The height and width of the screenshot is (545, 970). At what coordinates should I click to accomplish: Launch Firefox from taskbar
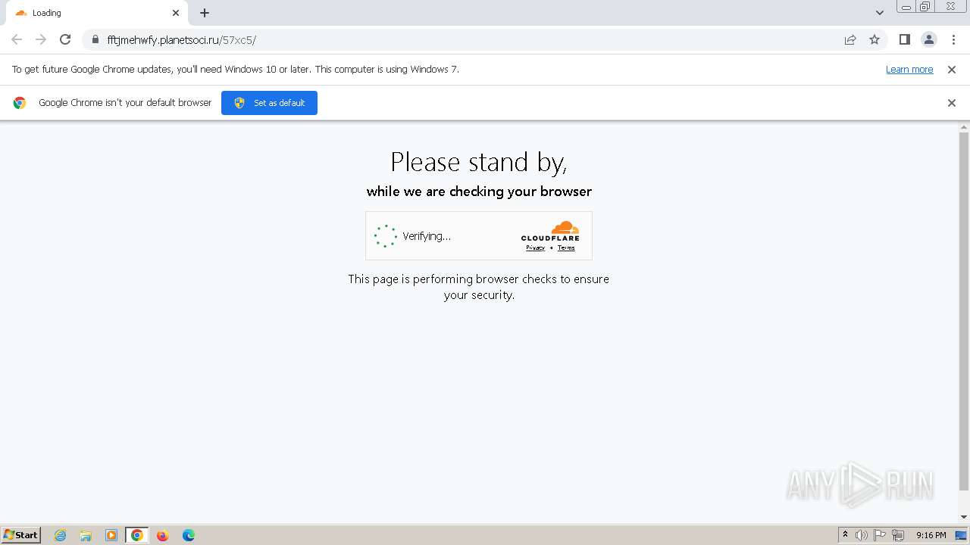(x=162, y=535)
